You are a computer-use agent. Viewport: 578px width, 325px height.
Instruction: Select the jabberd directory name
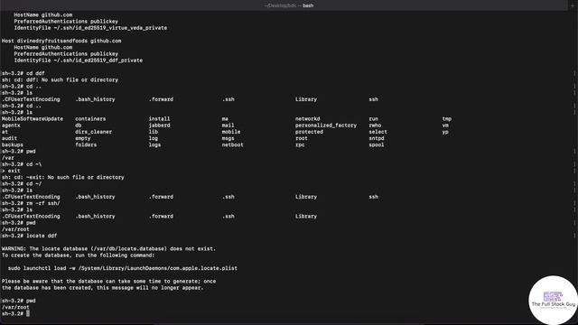(159, 125)
